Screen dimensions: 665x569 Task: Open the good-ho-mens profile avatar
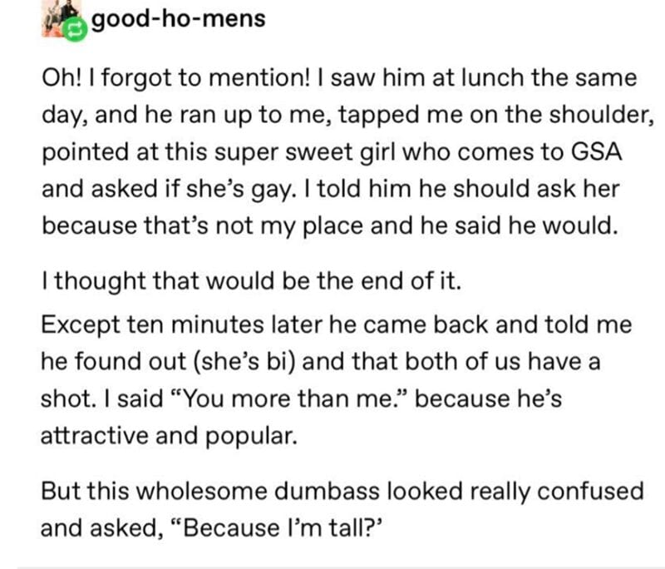click(62, 19)
